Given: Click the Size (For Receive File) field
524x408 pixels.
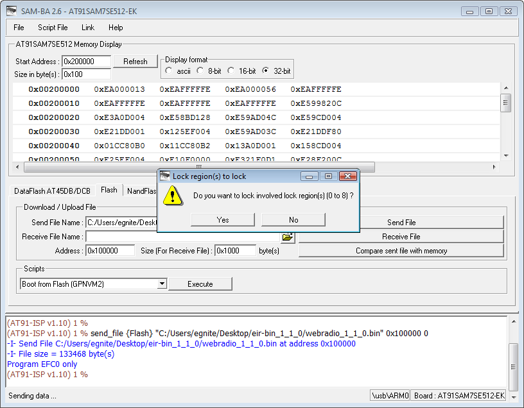Looking at the screenshot, I should pos(236,251).
